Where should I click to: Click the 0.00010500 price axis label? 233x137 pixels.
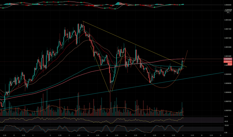click(228, 47)
